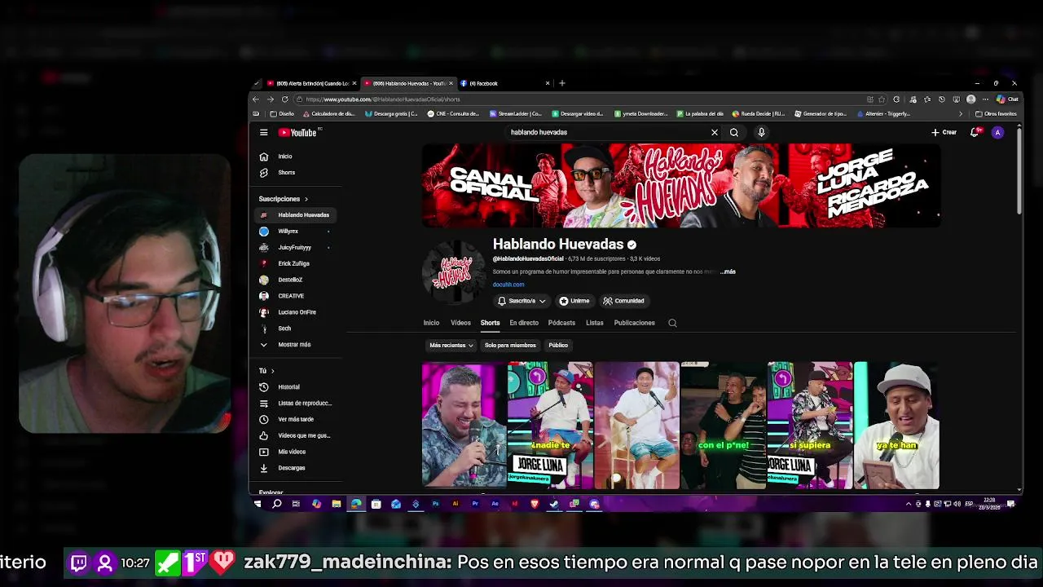Show hidden bookmarks overflow chevron
Screen dimensions: 1043x587
(960, 114)
